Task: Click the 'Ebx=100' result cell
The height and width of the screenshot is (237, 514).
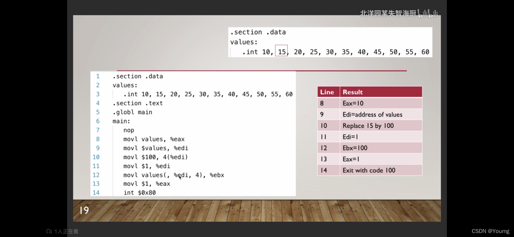Action: point(381,148)
